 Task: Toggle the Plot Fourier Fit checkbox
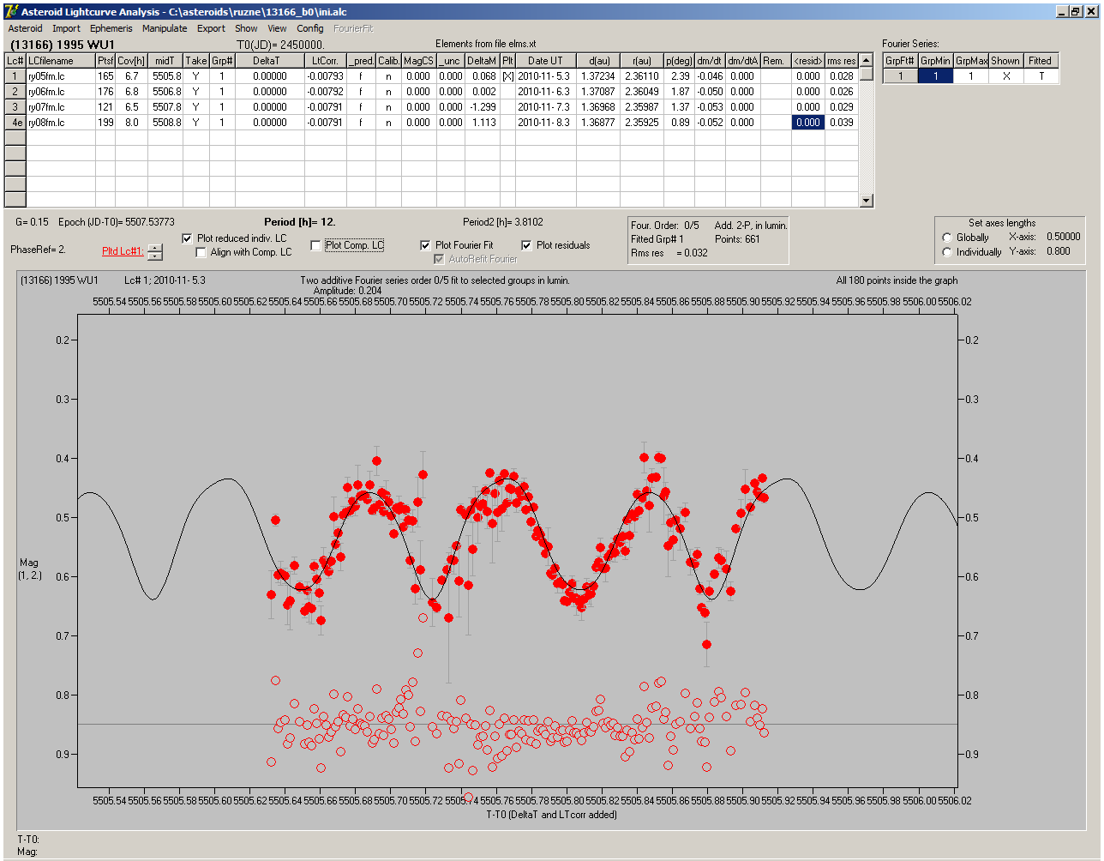click(425, 245)
